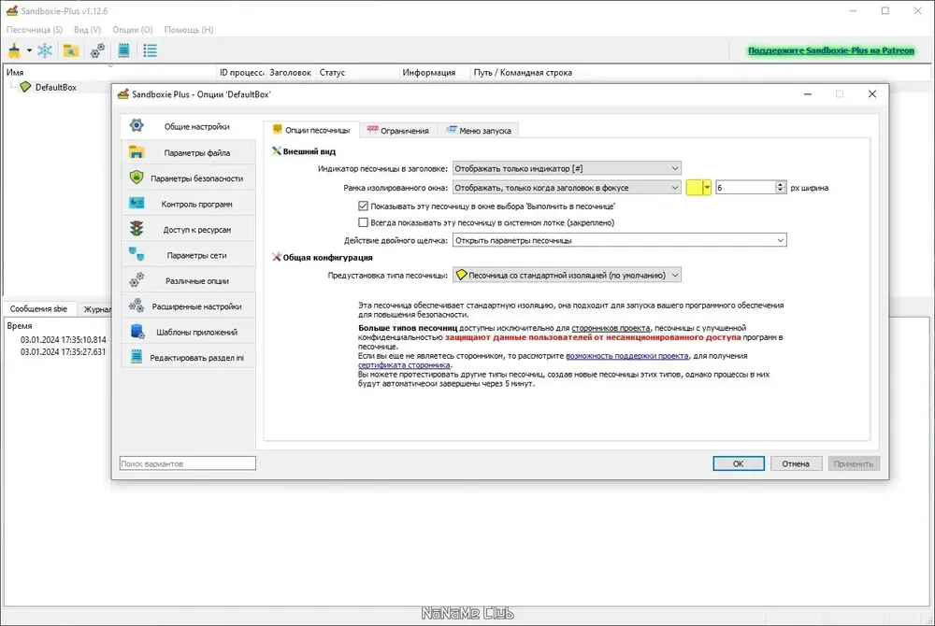This screenshot has width=935, height=626.
Task: Click the Поиск вариантов search field
Action: point(188,463)
